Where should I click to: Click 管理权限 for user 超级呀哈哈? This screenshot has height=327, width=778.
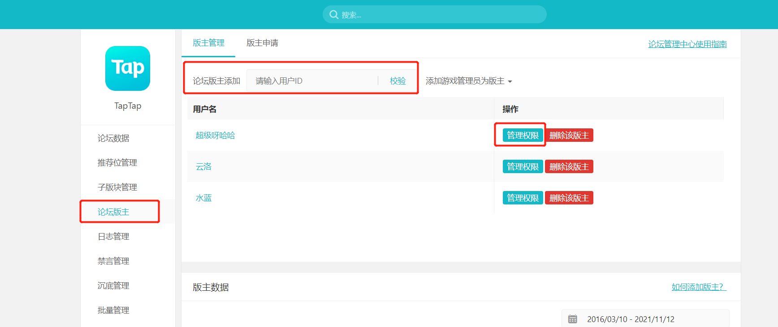523,135
